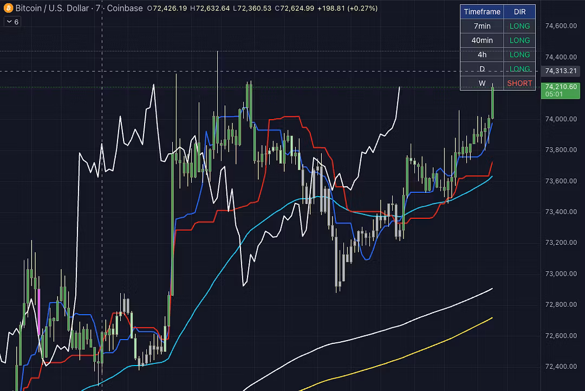Select the DIR column header cell
Image resolution: width=585 pixels, height=391 pixels.
(519, 11)
